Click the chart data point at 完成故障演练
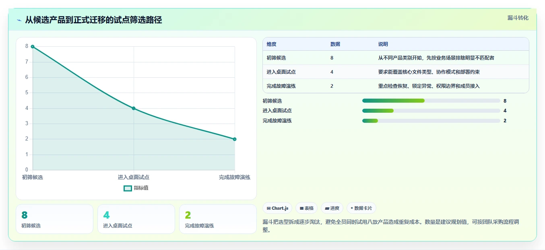The height and width of the screenshot is (250, 545). coord(235,139)
